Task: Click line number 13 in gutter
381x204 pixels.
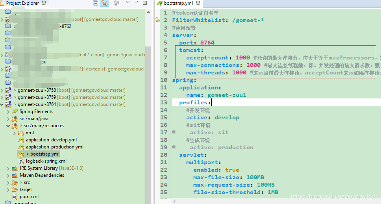Action: coord(164,103)
